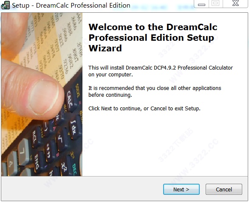The width and height of the screenshot is (249, 202).
Task: Click the CALC key in the wizard photo
Action: click(x=70, y=99)
